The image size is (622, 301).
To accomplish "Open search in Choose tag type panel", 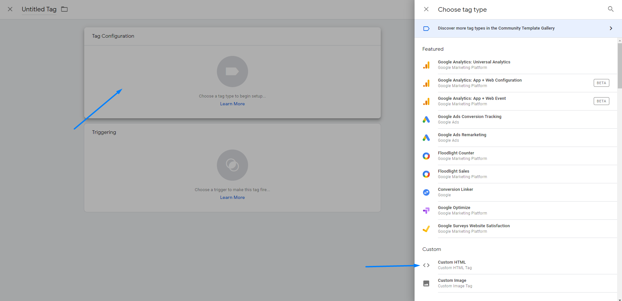I will 611,9.
